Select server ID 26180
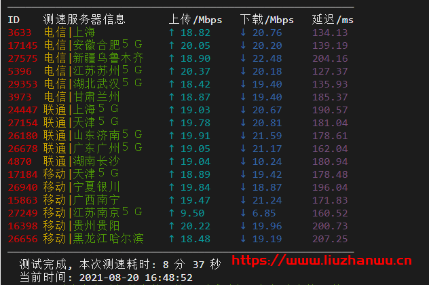 point(22,136)
